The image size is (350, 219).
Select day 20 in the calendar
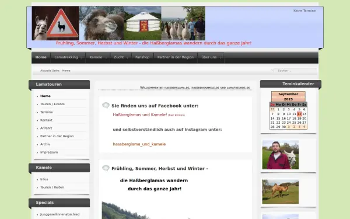(304, 119)
